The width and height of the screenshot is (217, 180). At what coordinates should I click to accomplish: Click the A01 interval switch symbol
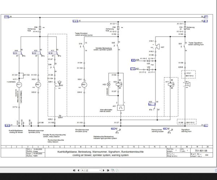click(x=121, y=108)
